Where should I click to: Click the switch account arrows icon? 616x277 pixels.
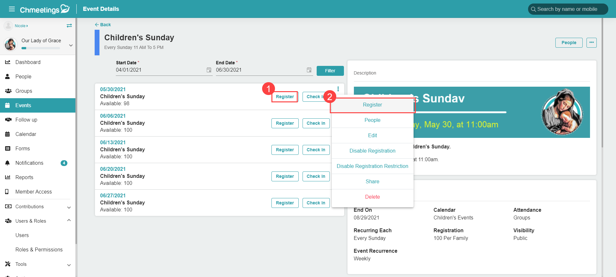(69, 26)
